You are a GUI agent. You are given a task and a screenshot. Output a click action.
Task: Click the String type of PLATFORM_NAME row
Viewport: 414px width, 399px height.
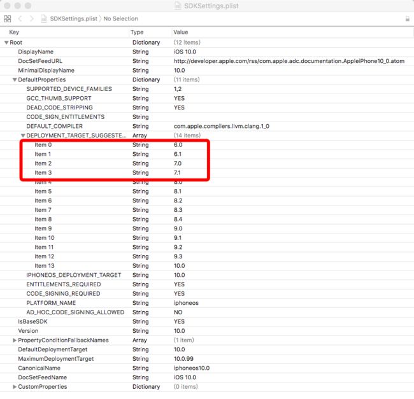[x=141, y=303]
